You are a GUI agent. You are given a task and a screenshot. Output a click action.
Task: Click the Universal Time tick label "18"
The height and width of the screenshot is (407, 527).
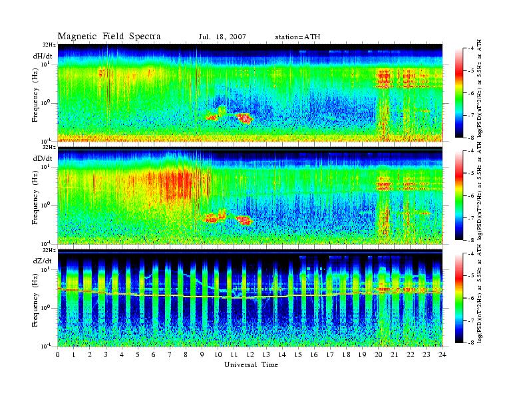click(x=347, y=355)
